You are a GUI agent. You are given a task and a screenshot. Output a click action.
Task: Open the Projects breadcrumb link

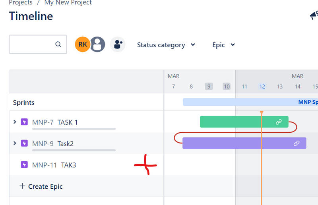pyautogui.click(x=21, y=3)
